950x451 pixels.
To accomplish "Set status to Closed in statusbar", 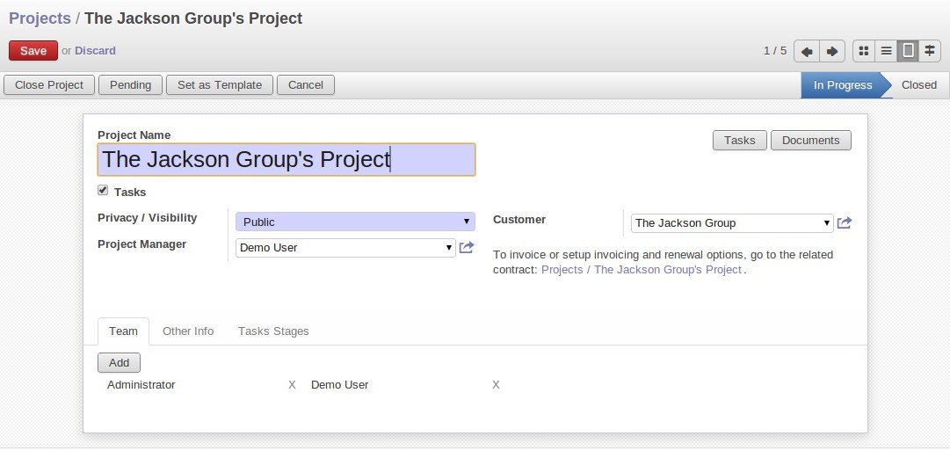I will click(918, 85).
